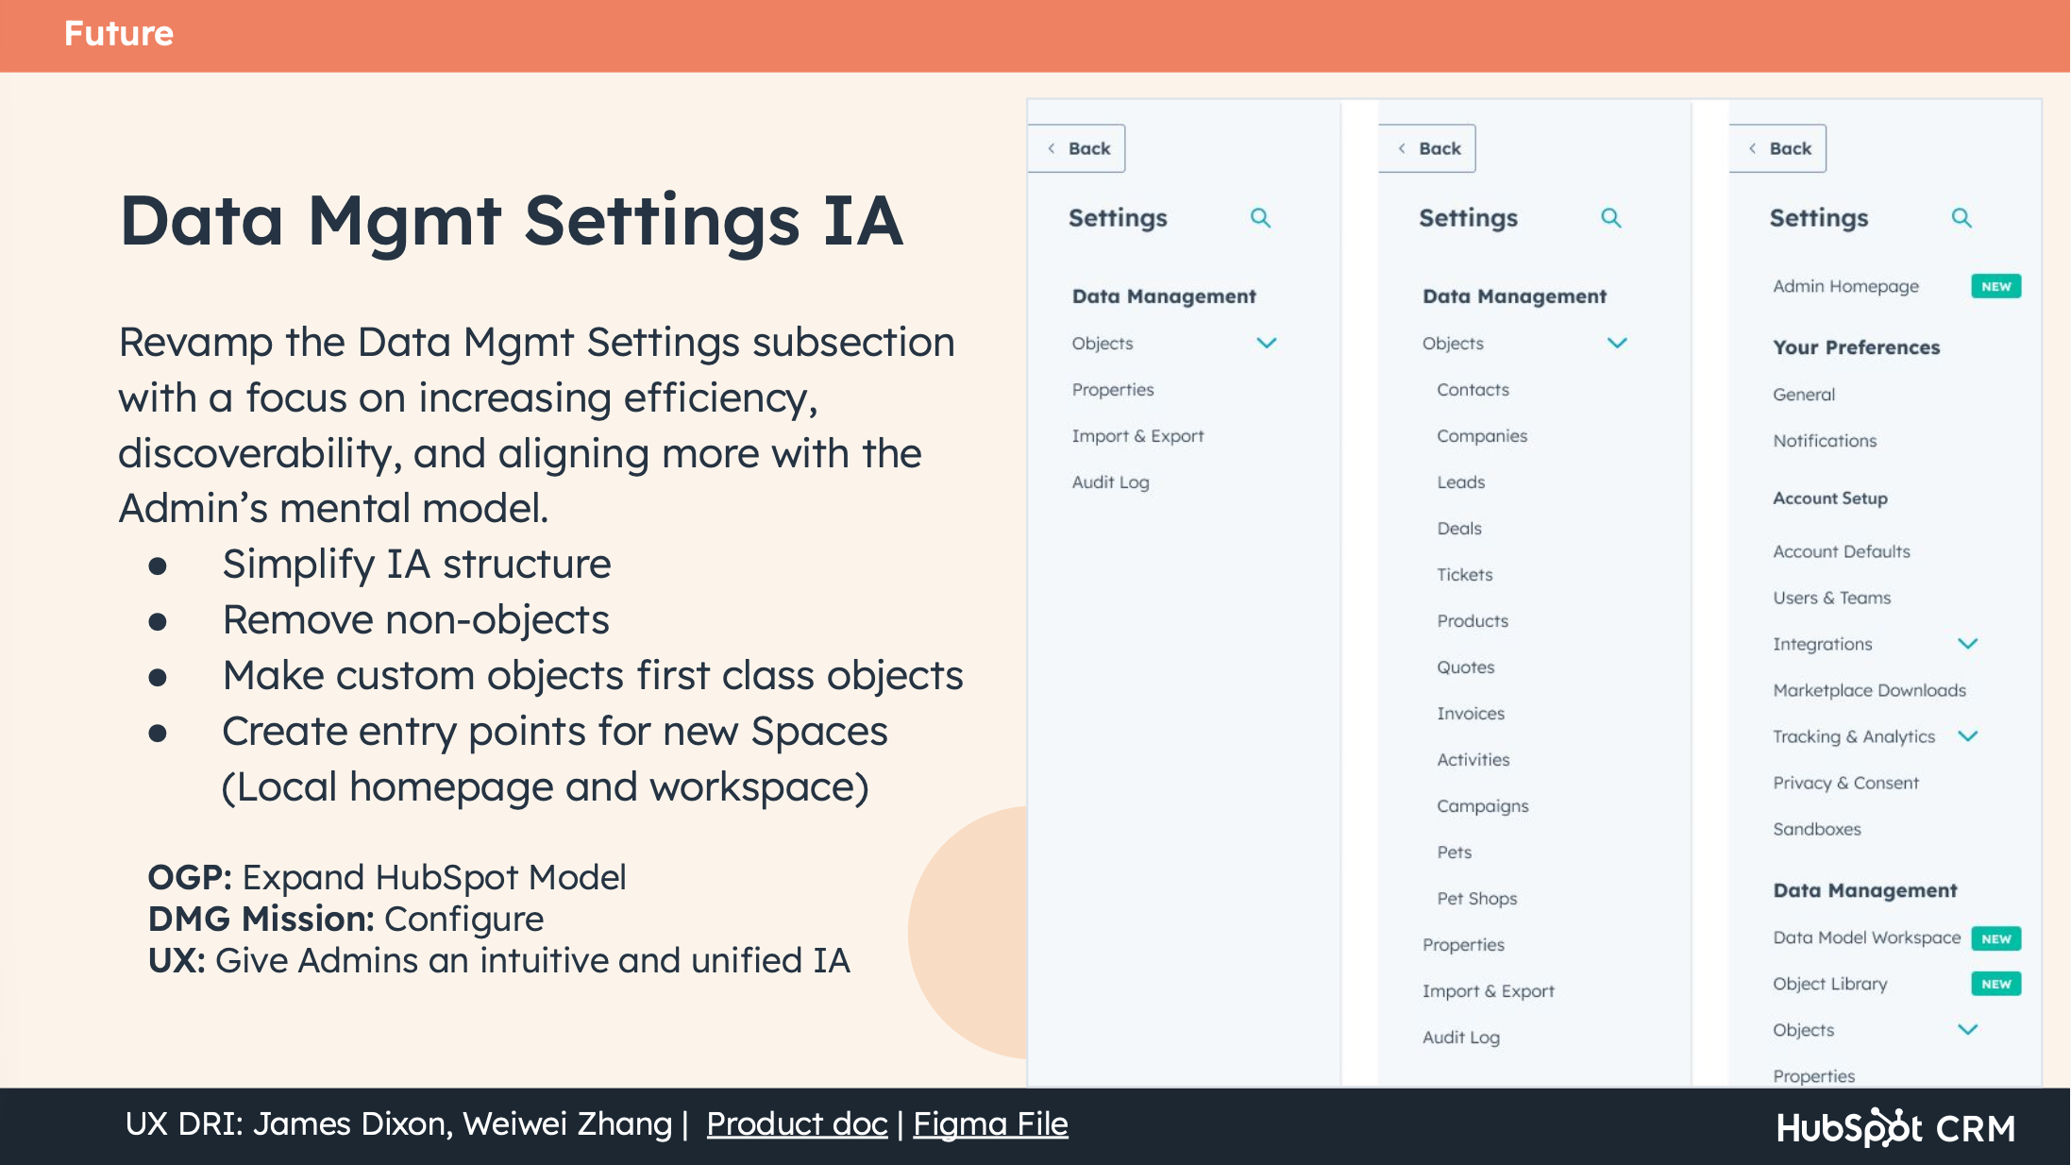
Task: Select Users & Teams menu item
Action: click(1831, 598)
